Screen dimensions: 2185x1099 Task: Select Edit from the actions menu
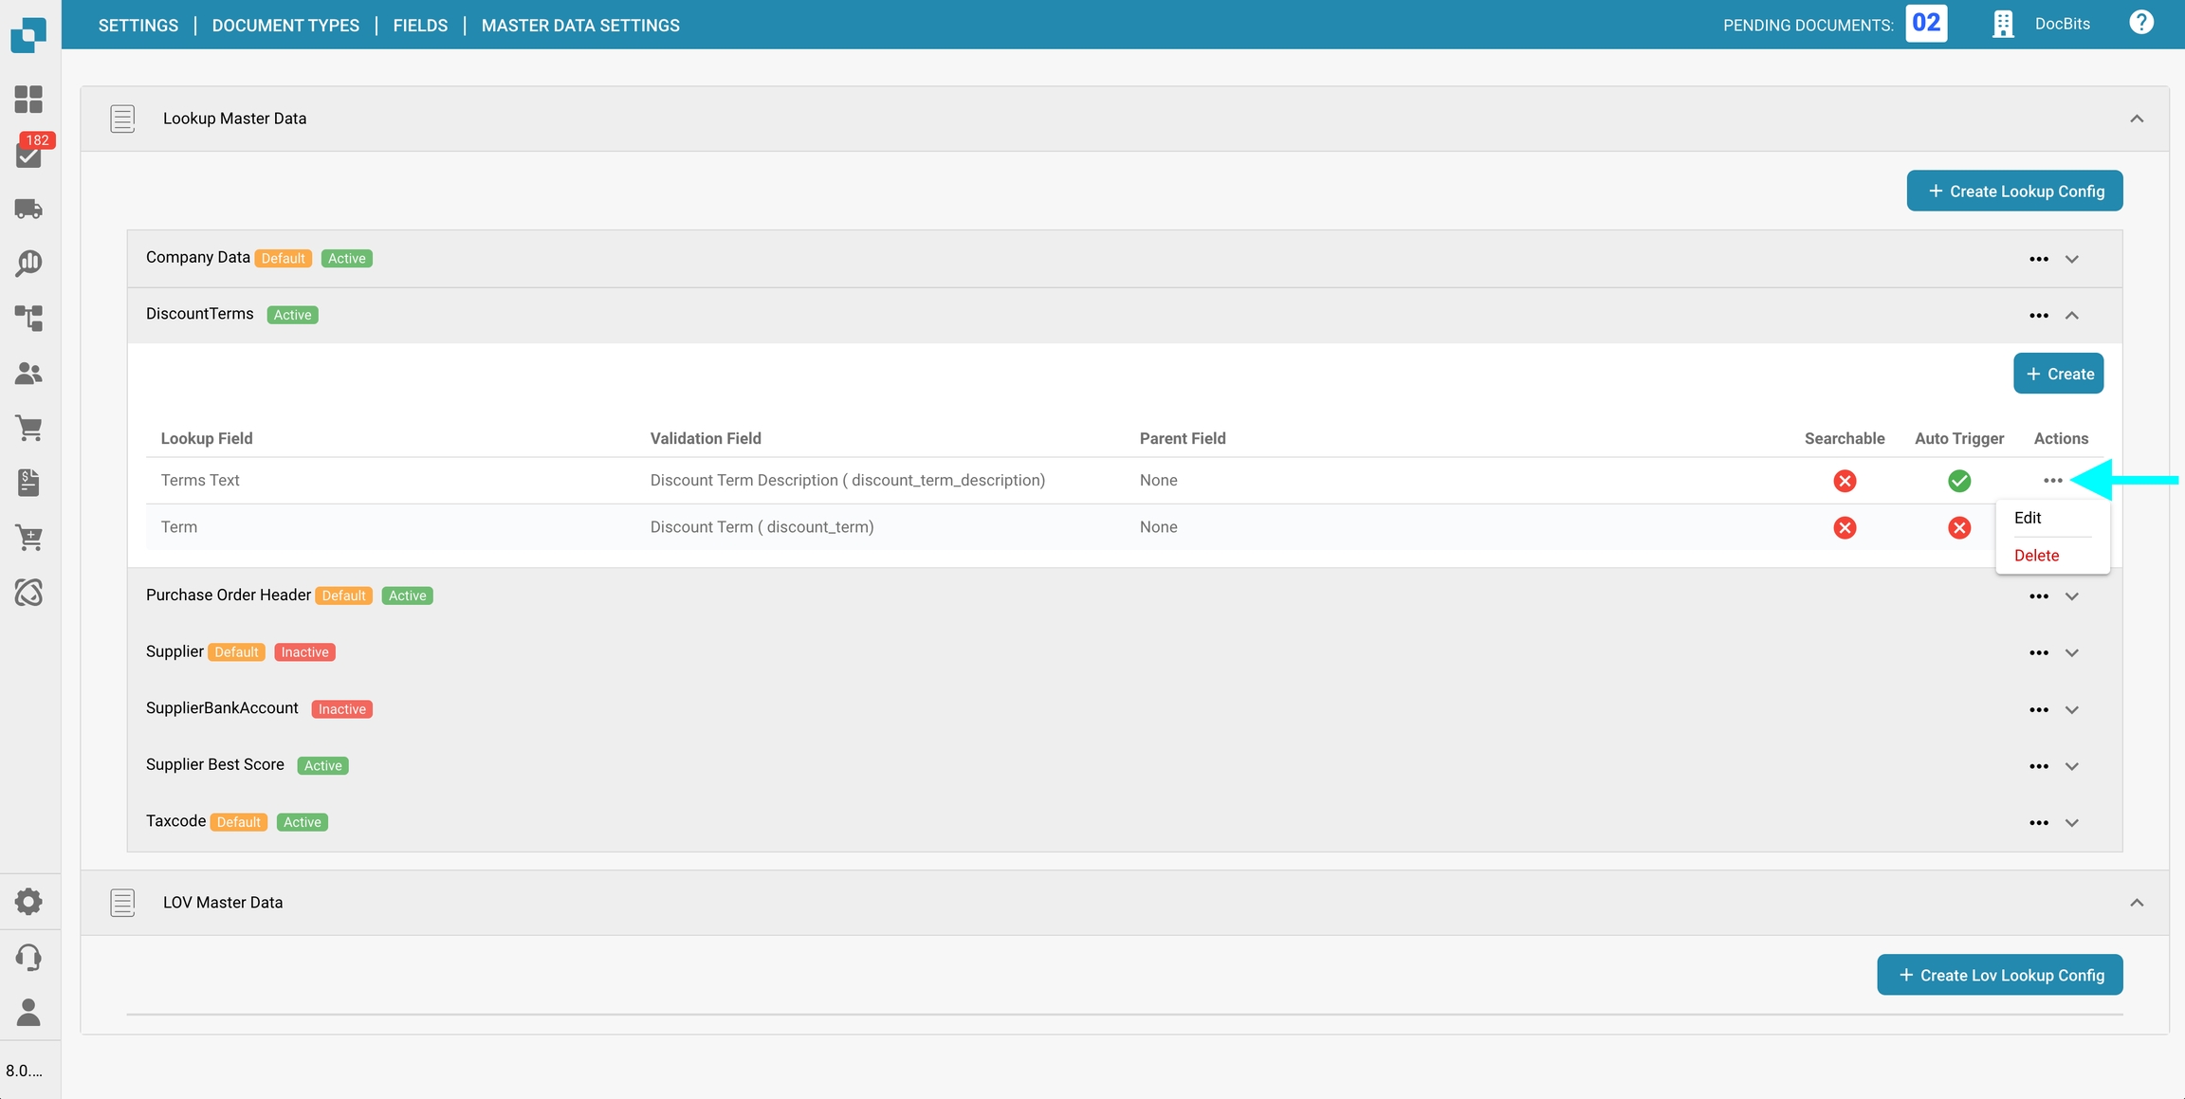2028,518
